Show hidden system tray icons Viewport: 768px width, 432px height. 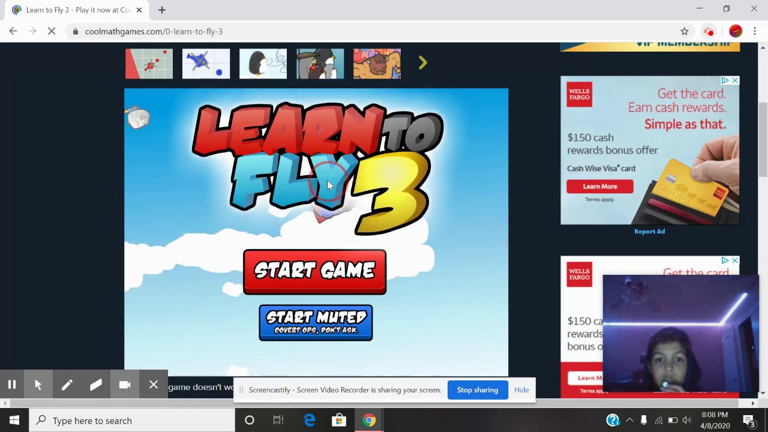pyautogui.click(x=629, y=421)
